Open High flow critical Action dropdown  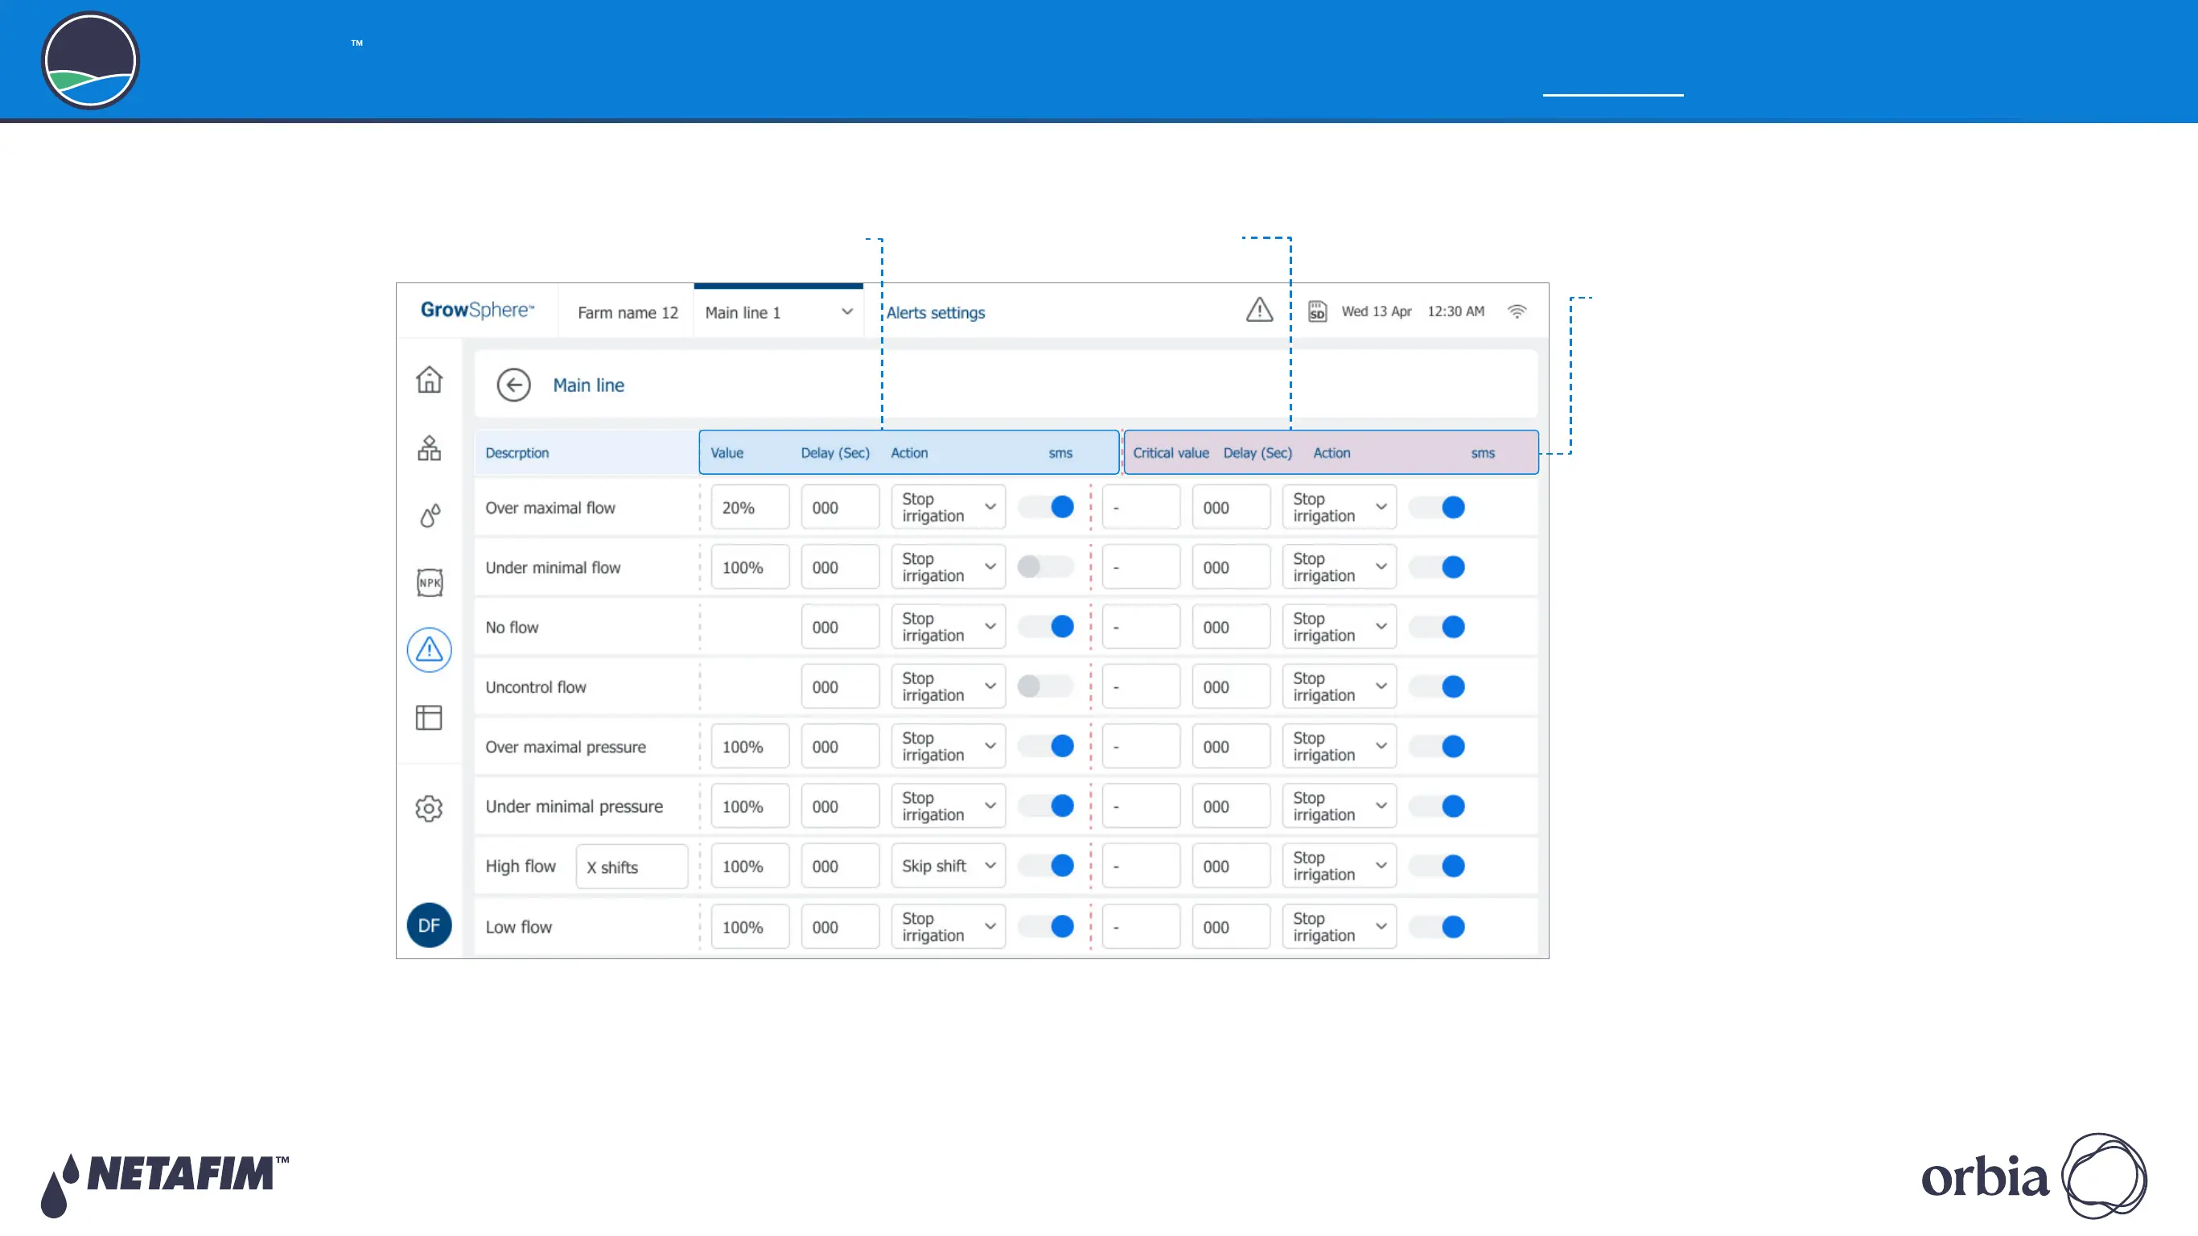(x=1339, y=866)
